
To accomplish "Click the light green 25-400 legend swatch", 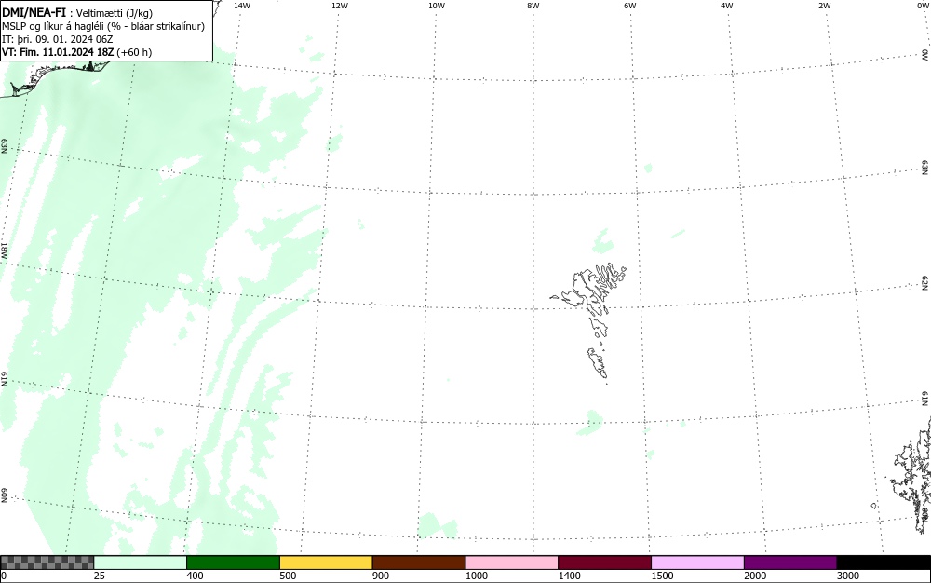I will [141, 563].
